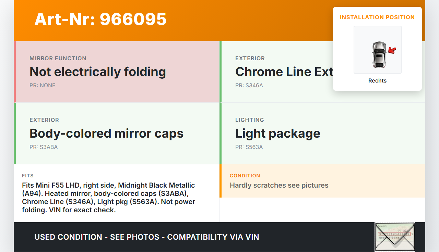Click Hardly scratches see pictures text
439x252 pixels.
(x=279, y=186)
